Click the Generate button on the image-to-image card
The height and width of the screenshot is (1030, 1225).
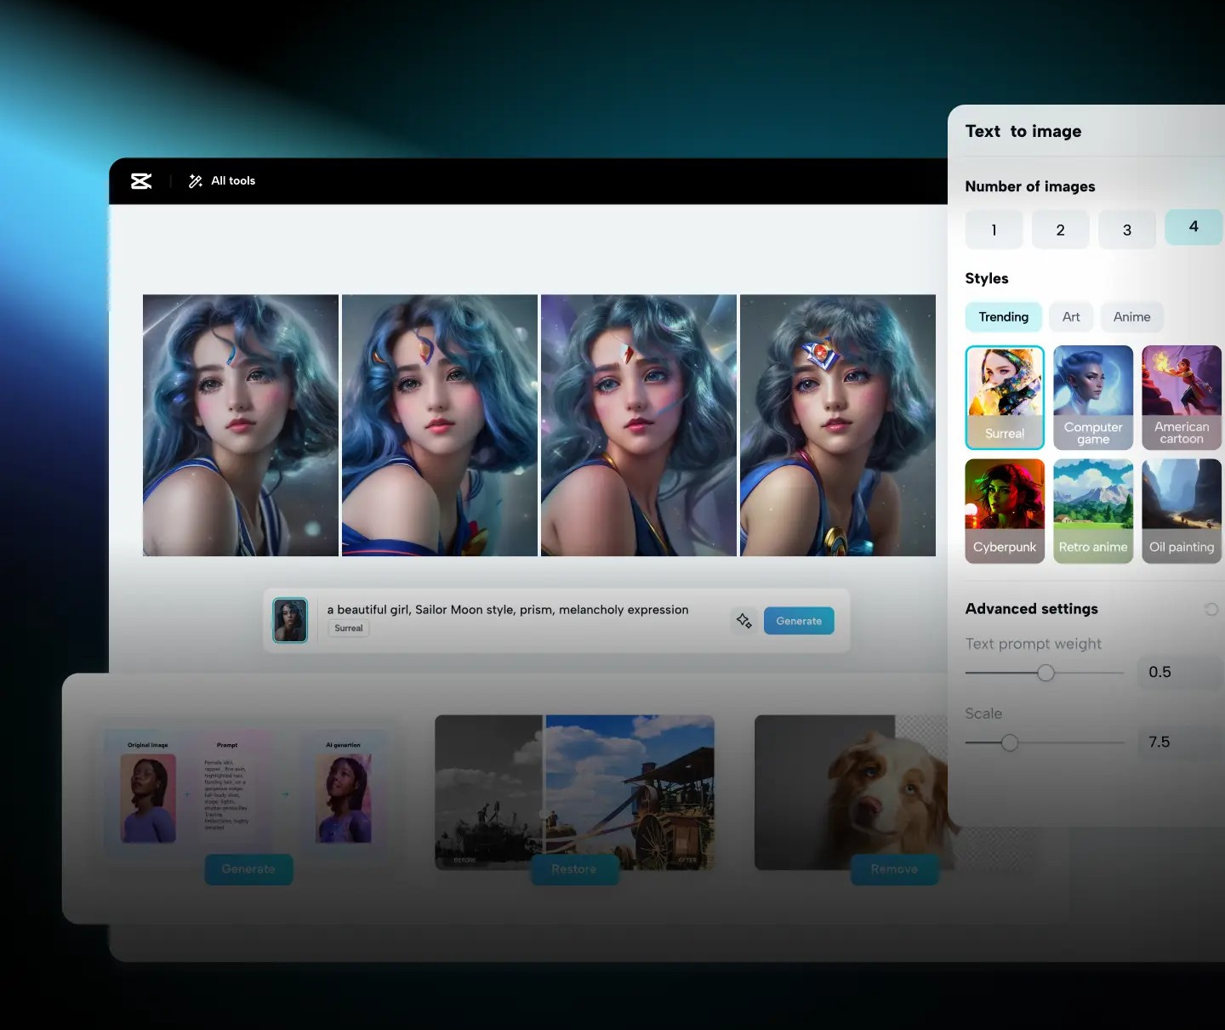click(x=248, y=869)
